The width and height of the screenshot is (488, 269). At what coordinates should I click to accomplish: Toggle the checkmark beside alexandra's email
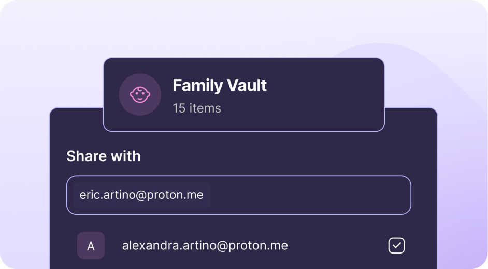tap(396, 246)
